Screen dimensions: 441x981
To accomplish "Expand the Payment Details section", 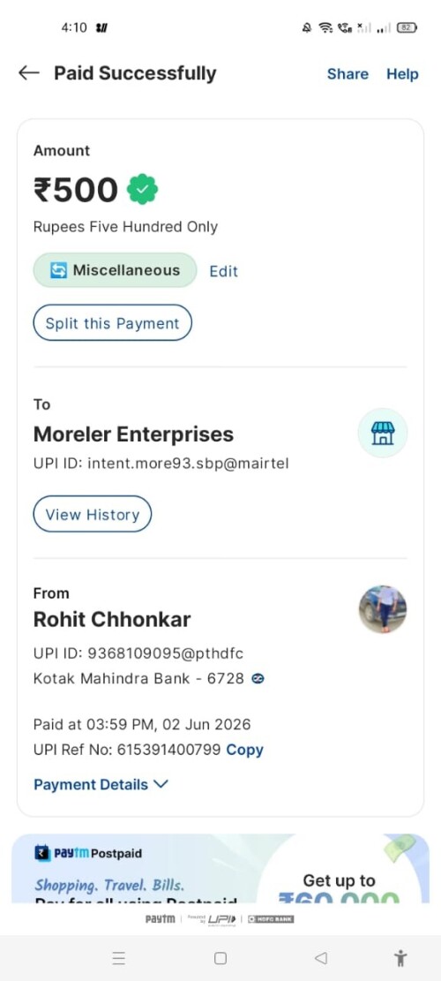I will pos(101,785).
